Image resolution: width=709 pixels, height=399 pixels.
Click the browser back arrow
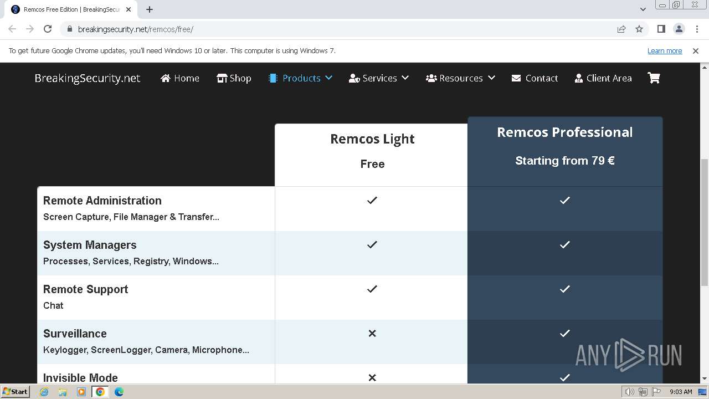[x=12, y=29]
